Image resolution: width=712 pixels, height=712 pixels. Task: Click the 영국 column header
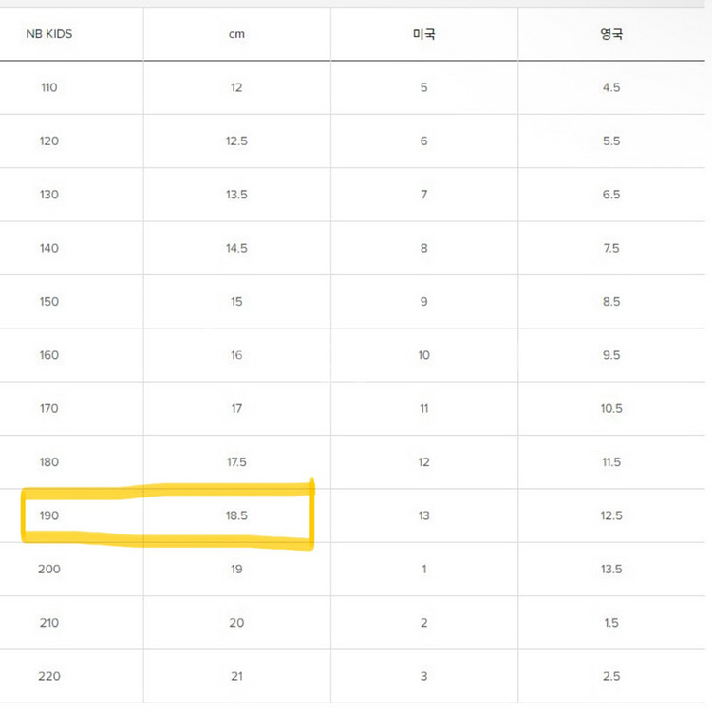[611, 34]
